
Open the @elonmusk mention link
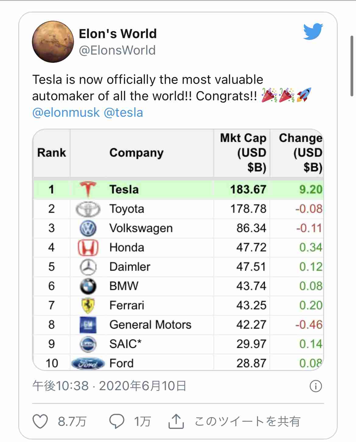(66, 112)
